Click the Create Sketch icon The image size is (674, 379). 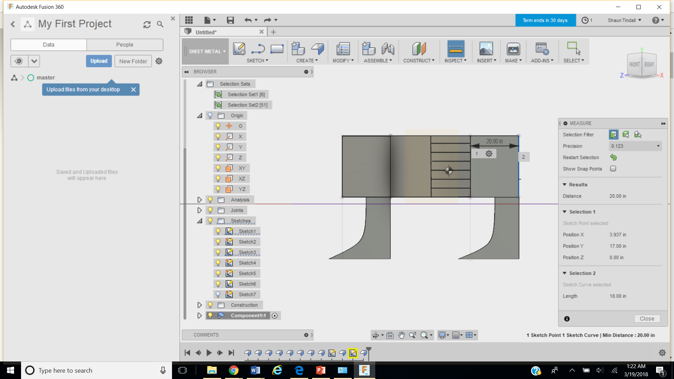(239, 49)
